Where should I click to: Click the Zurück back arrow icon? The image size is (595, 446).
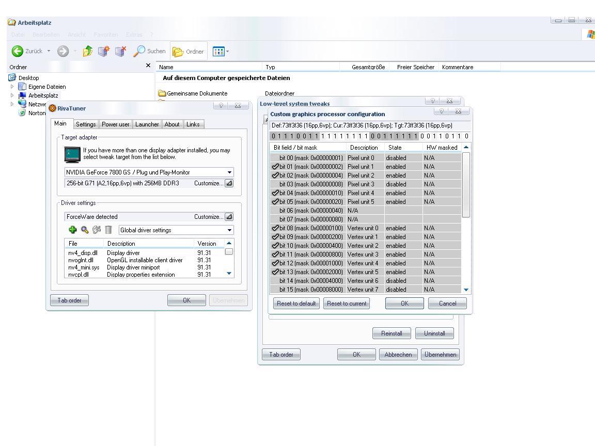tap(17, 51)
